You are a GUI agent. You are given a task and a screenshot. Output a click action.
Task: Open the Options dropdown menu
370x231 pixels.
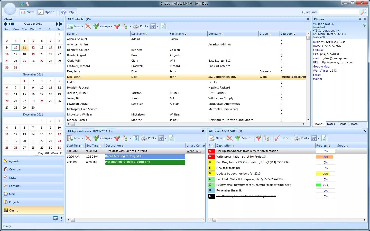(x=48, y=12)
